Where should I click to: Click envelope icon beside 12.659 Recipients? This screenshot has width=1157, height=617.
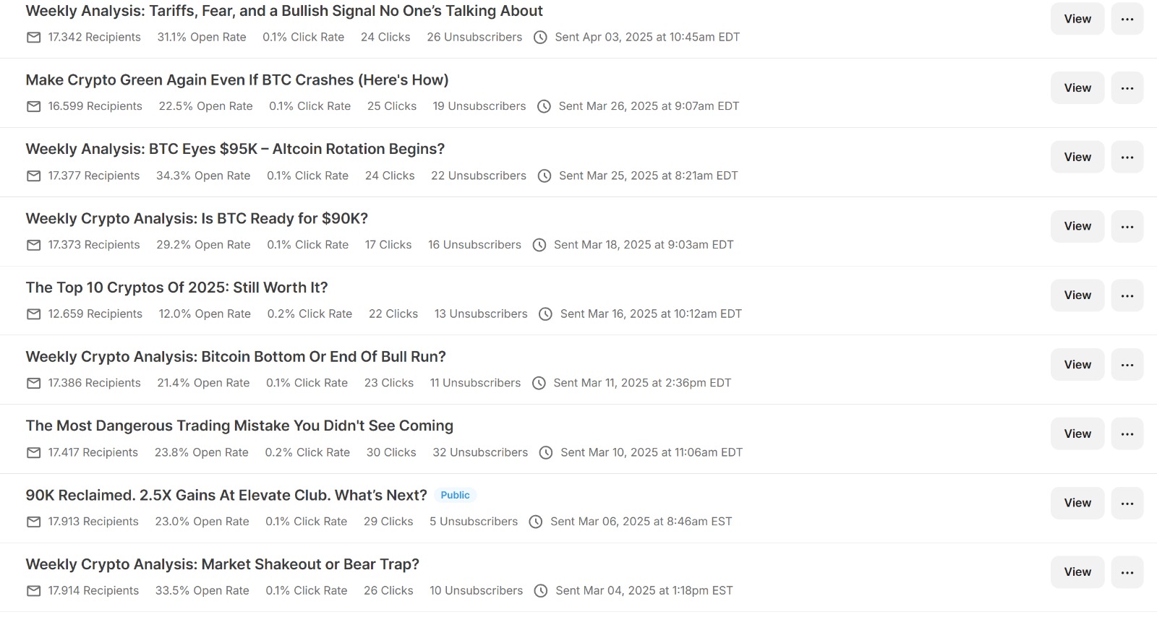[x=33, y=314]
